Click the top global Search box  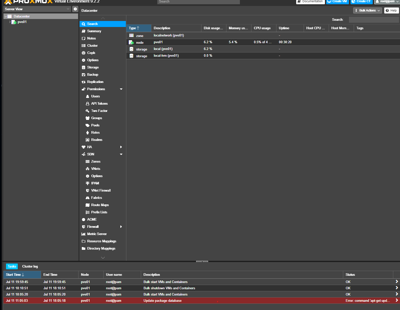pos(199,2)
